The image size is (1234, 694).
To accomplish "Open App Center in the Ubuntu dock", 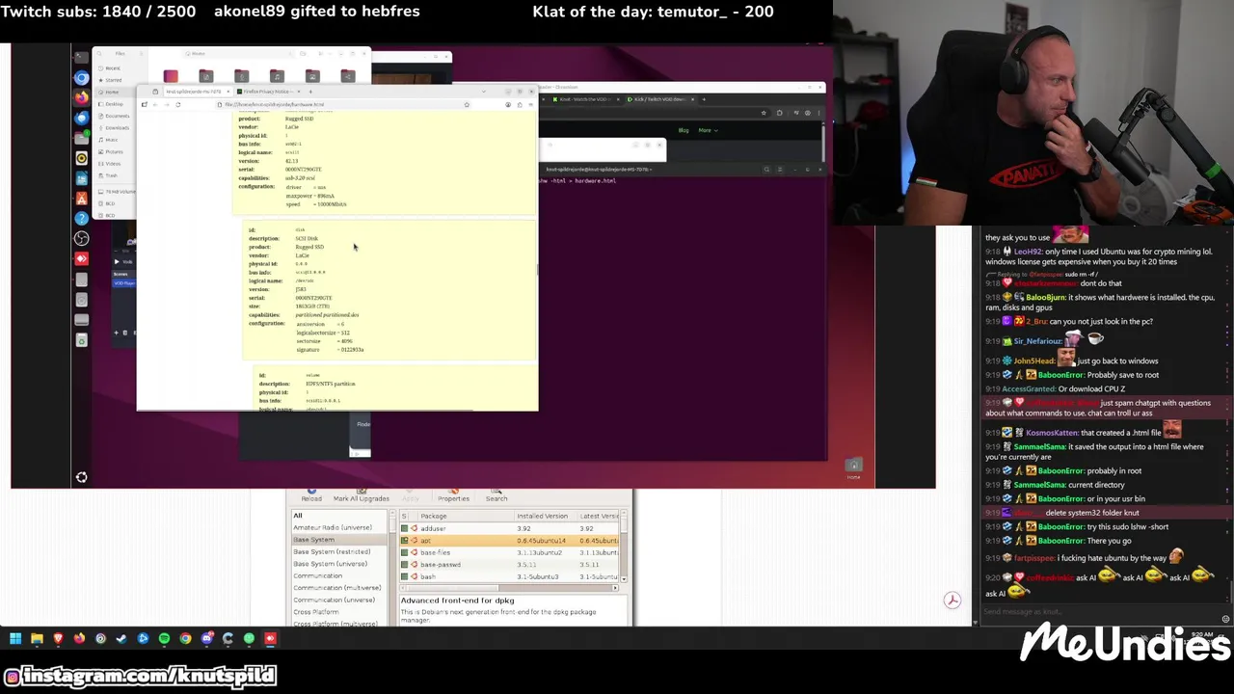I will (x=82, y=200).
